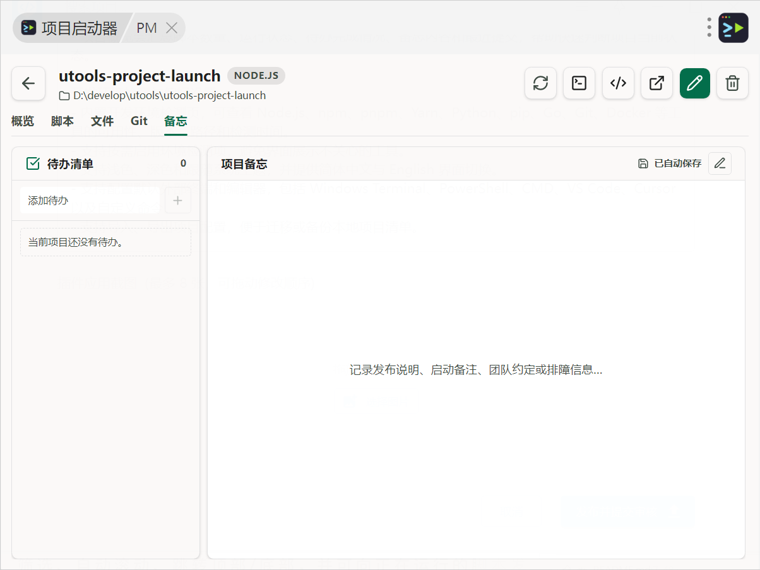The image size is (760, 570).
Task: Switch to the Git tab
Action: point(139,121)
